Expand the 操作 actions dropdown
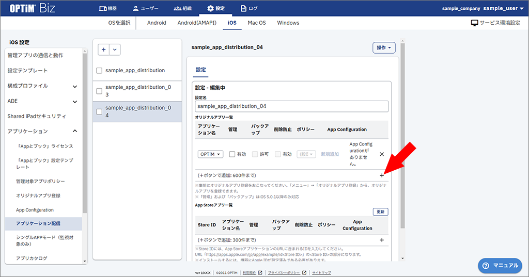 (x=384, y=47)
